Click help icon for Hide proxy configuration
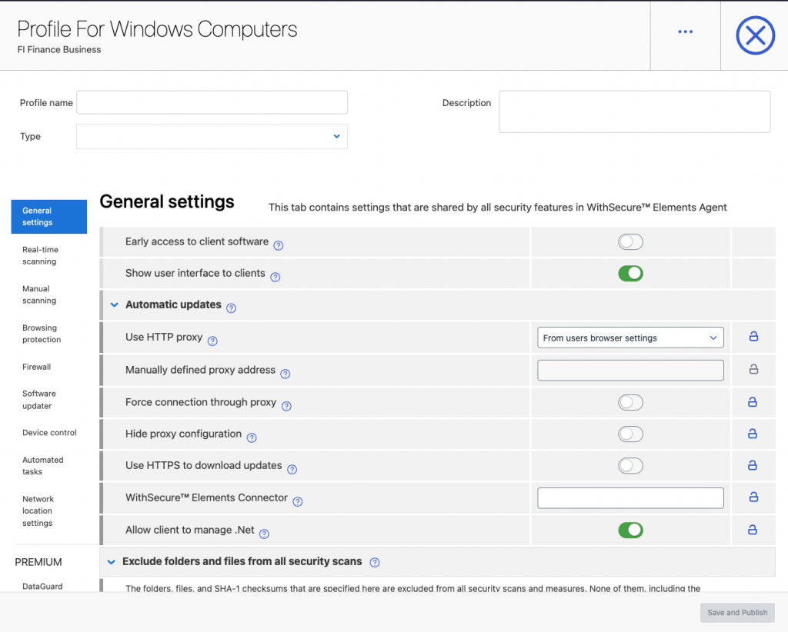The height and width of the screenshot is (632, 788). click(252, 437)
